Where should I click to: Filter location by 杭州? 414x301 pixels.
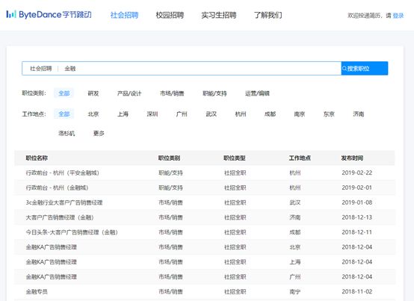[241, 114]
